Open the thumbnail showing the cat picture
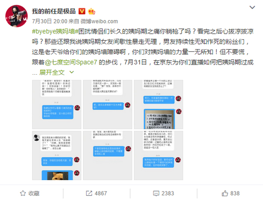263x202 pixels. (x=57, y=155)
